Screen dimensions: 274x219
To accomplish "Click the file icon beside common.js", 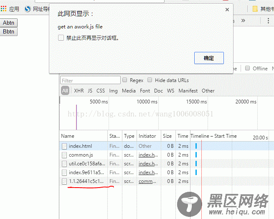I will (64, 155).
